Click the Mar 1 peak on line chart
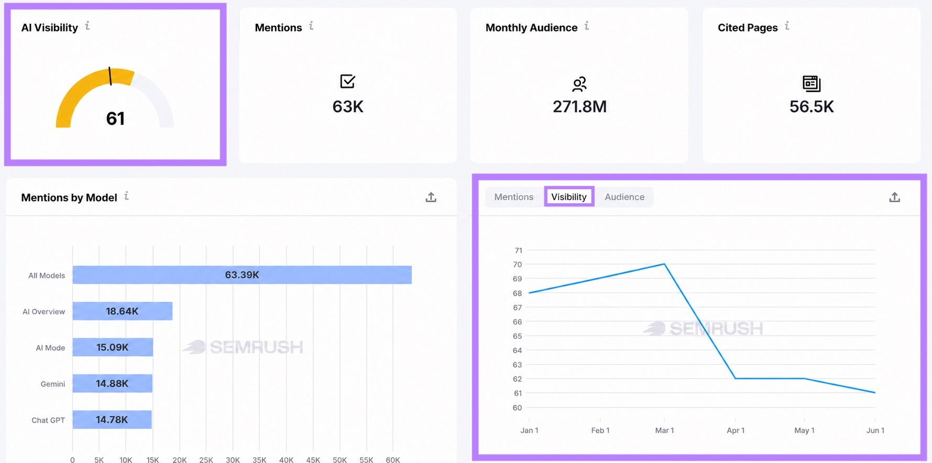 (664, 264)
